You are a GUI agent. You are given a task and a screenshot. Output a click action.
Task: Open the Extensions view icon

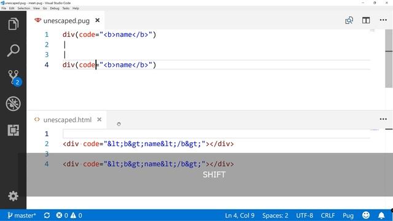pyautogui.click(x=13, y=130)
